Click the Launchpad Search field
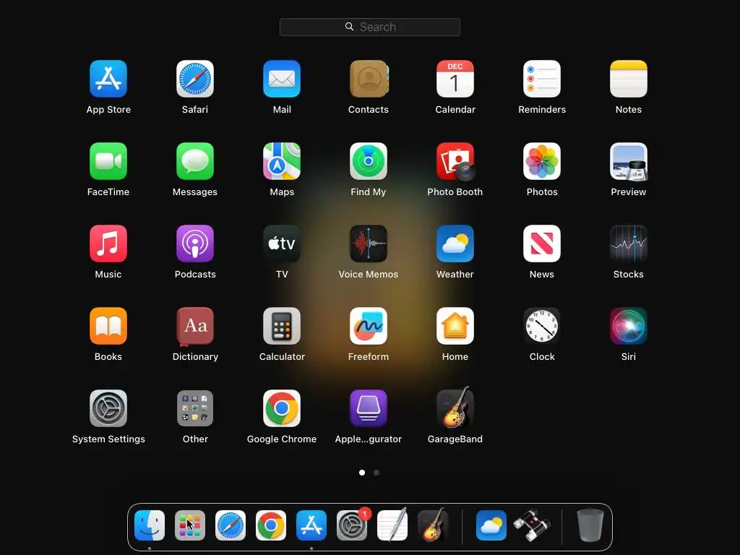Screen dimensions: 740x555 coord(370,27)
